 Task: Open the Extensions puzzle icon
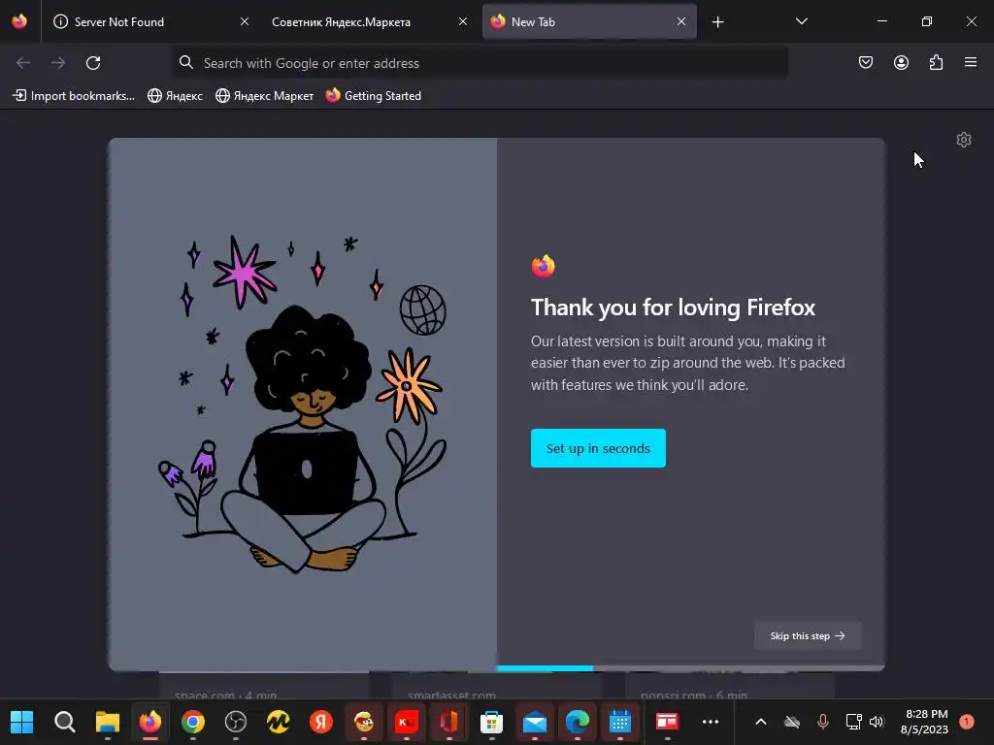click(936, 62)
